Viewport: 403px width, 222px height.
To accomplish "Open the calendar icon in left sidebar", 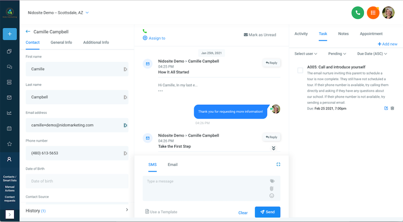I will click(x=9, y=128).
